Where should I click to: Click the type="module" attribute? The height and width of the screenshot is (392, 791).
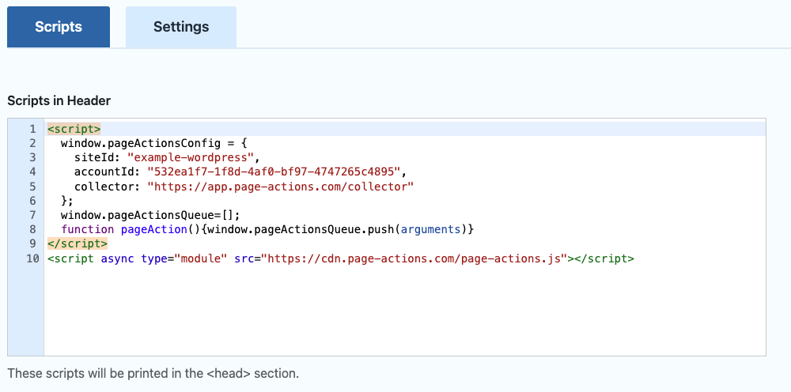(x=184, y=258)
